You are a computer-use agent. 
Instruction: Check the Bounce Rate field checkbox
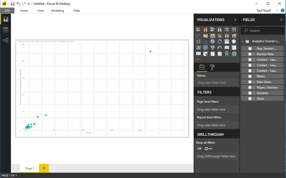250,54
